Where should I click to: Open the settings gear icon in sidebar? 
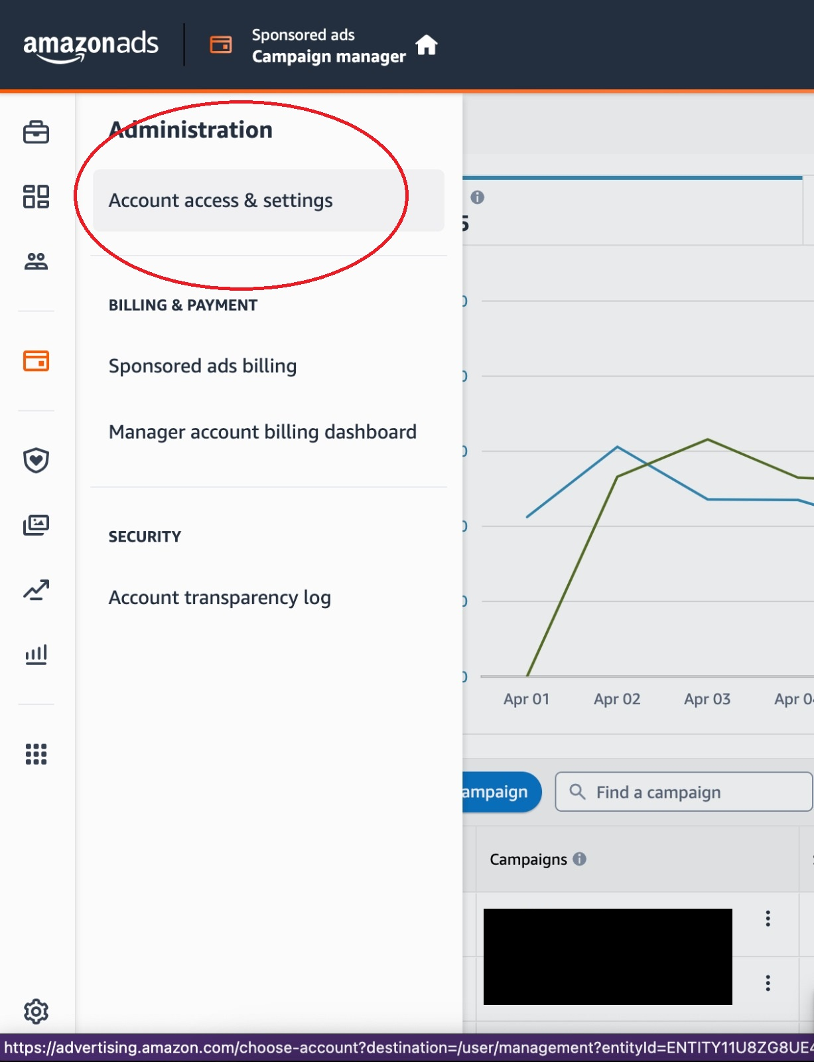(x=36, y=1012)
